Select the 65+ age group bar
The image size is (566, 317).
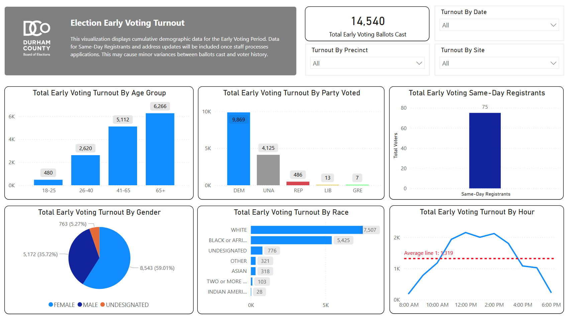coord(160,149)
